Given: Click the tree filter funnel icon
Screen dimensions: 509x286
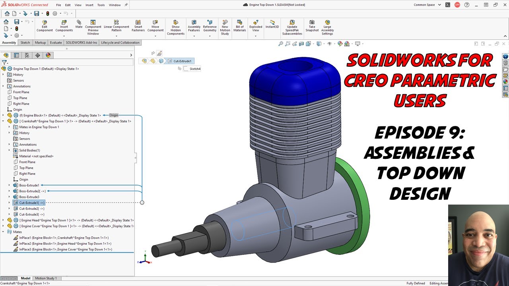Looking at the screenshot, I should (4, 62).
